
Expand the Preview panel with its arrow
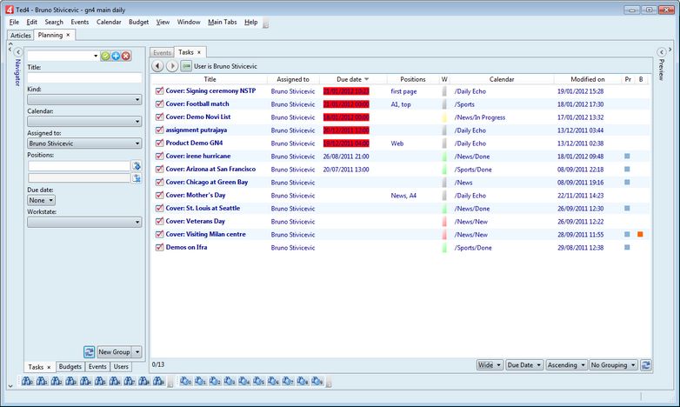(661, 52)
